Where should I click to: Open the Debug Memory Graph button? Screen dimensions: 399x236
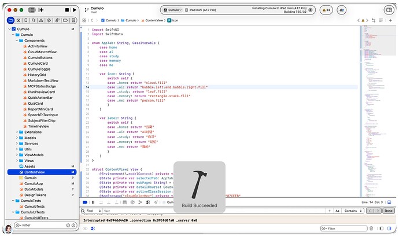coord(140,202)
